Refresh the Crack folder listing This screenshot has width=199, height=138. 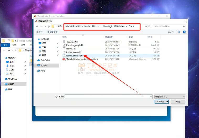149,27
